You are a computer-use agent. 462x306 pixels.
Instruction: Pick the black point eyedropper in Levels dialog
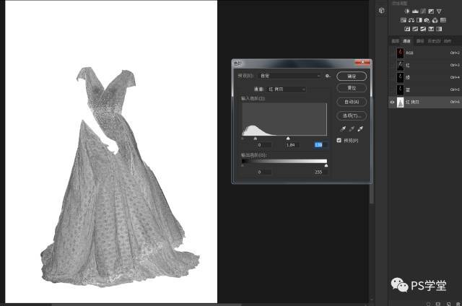[343, 128]
